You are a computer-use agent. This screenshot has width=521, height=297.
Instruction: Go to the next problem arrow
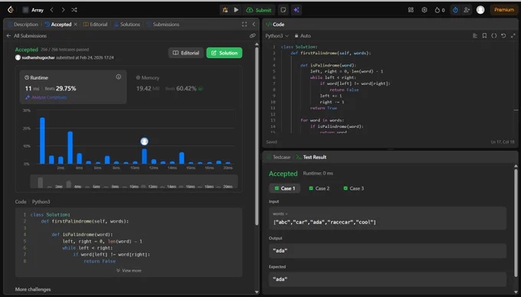tap(63, 10)
